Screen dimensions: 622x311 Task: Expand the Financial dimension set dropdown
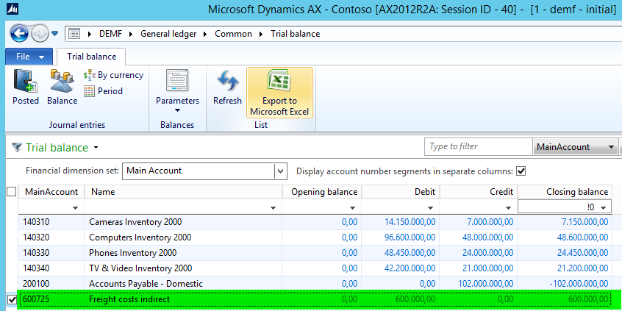point(280,171)
